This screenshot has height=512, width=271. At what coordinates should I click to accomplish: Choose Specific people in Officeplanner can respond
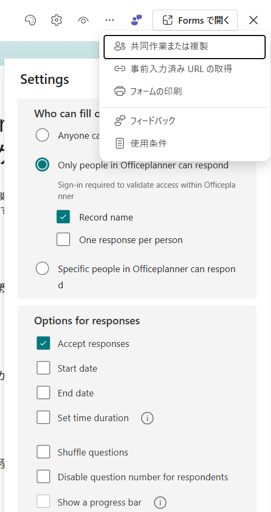(42, 269)
